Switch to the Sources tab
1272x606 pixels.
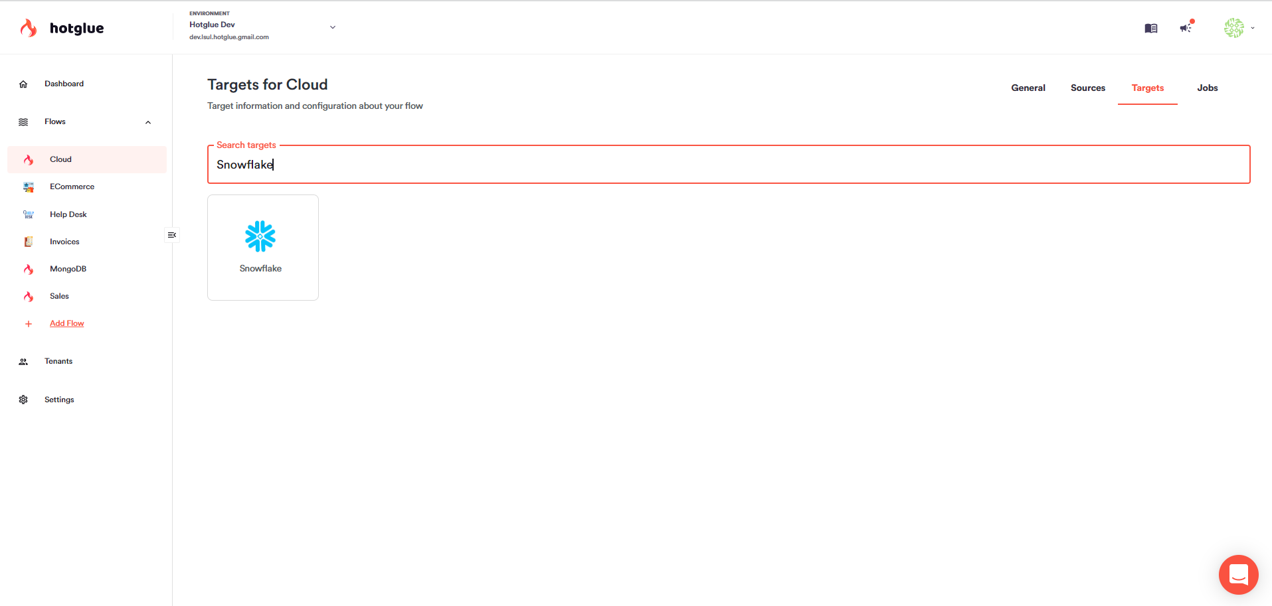(x=1088, y=88)
